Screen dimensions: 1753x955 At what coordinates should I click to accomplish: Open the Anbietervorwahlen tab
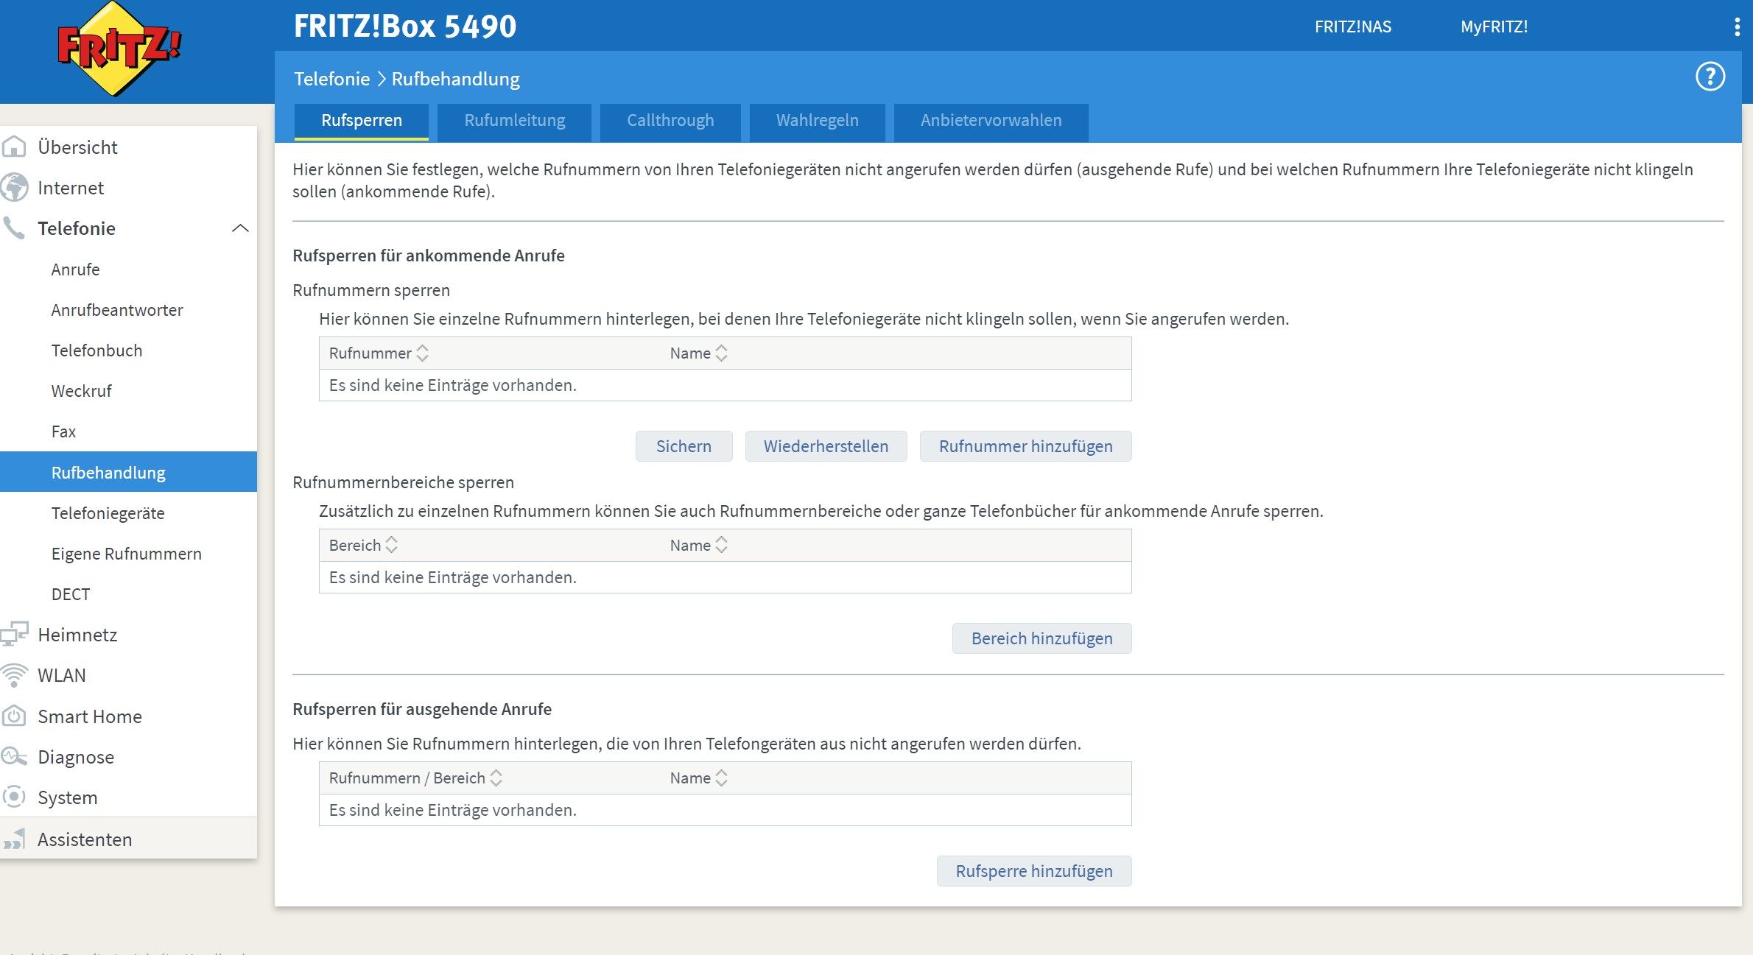click(991, 121)
